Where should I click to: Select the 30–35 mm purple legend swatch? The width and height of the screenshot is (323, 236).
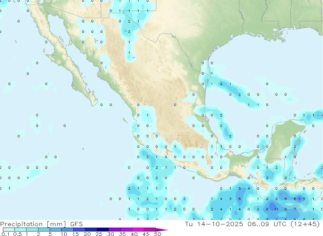coord(115,230)
